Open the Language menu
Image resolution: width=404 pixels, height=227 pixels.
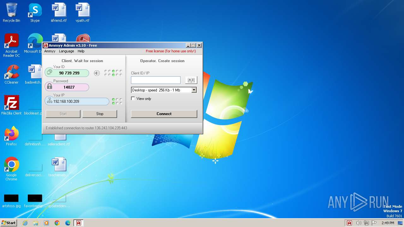tap(66, 51)
